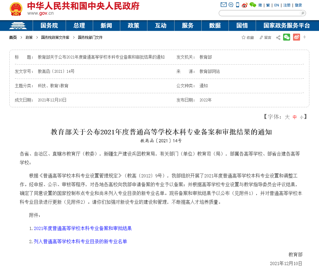Share via the green WeChat square icon

[x=287, y=37]
